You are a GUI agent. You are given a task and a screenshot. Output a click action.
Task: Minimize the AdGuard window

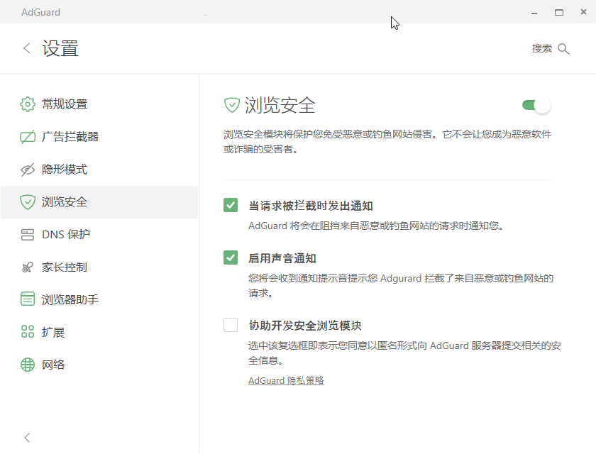tap(534, 13)
